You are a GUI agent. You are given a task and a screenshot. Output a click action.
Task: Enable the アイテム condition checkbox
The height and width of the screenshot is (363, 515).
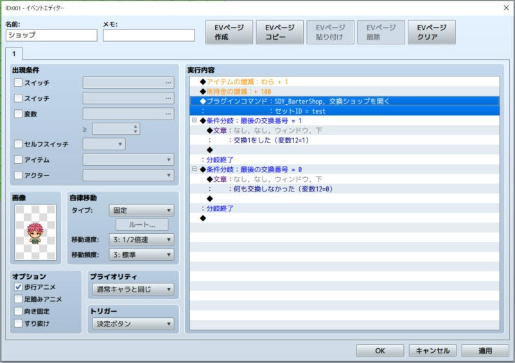[18, 159]
